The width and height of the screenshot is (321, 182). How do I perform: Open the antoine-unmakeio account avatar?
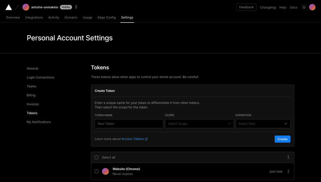pyautogui.click(x=26, y=7)
